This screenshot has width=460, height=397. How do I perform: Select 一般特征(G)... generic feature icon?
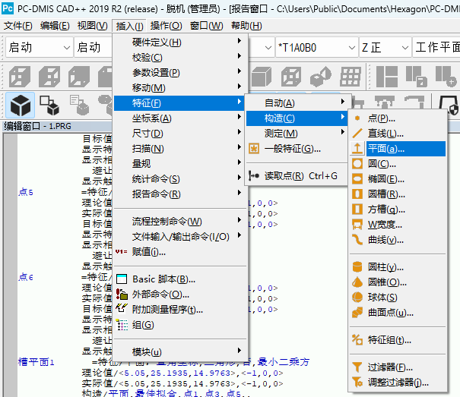coord(297,149)
